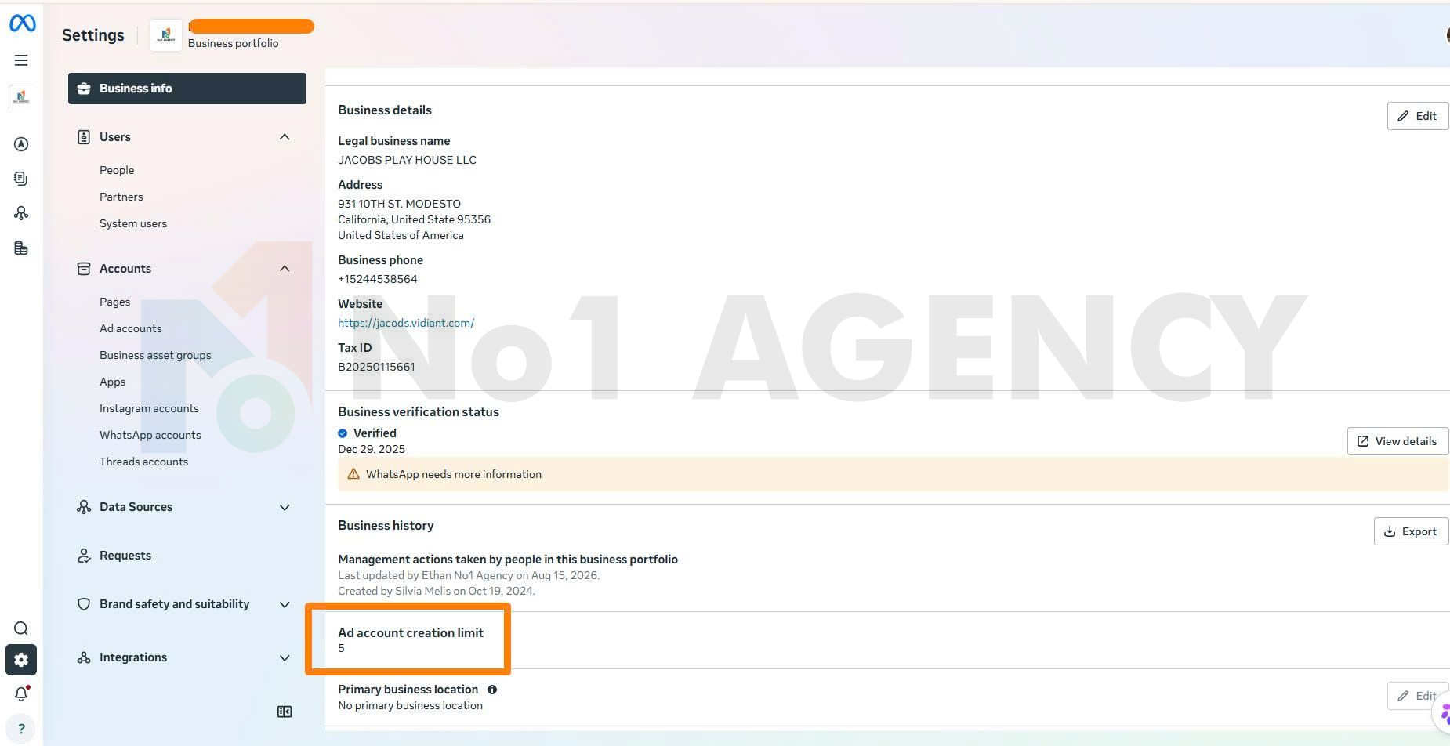Screen dimensions: 1450x746
Task: Open Threads accounts
Action: coord(144,462)
